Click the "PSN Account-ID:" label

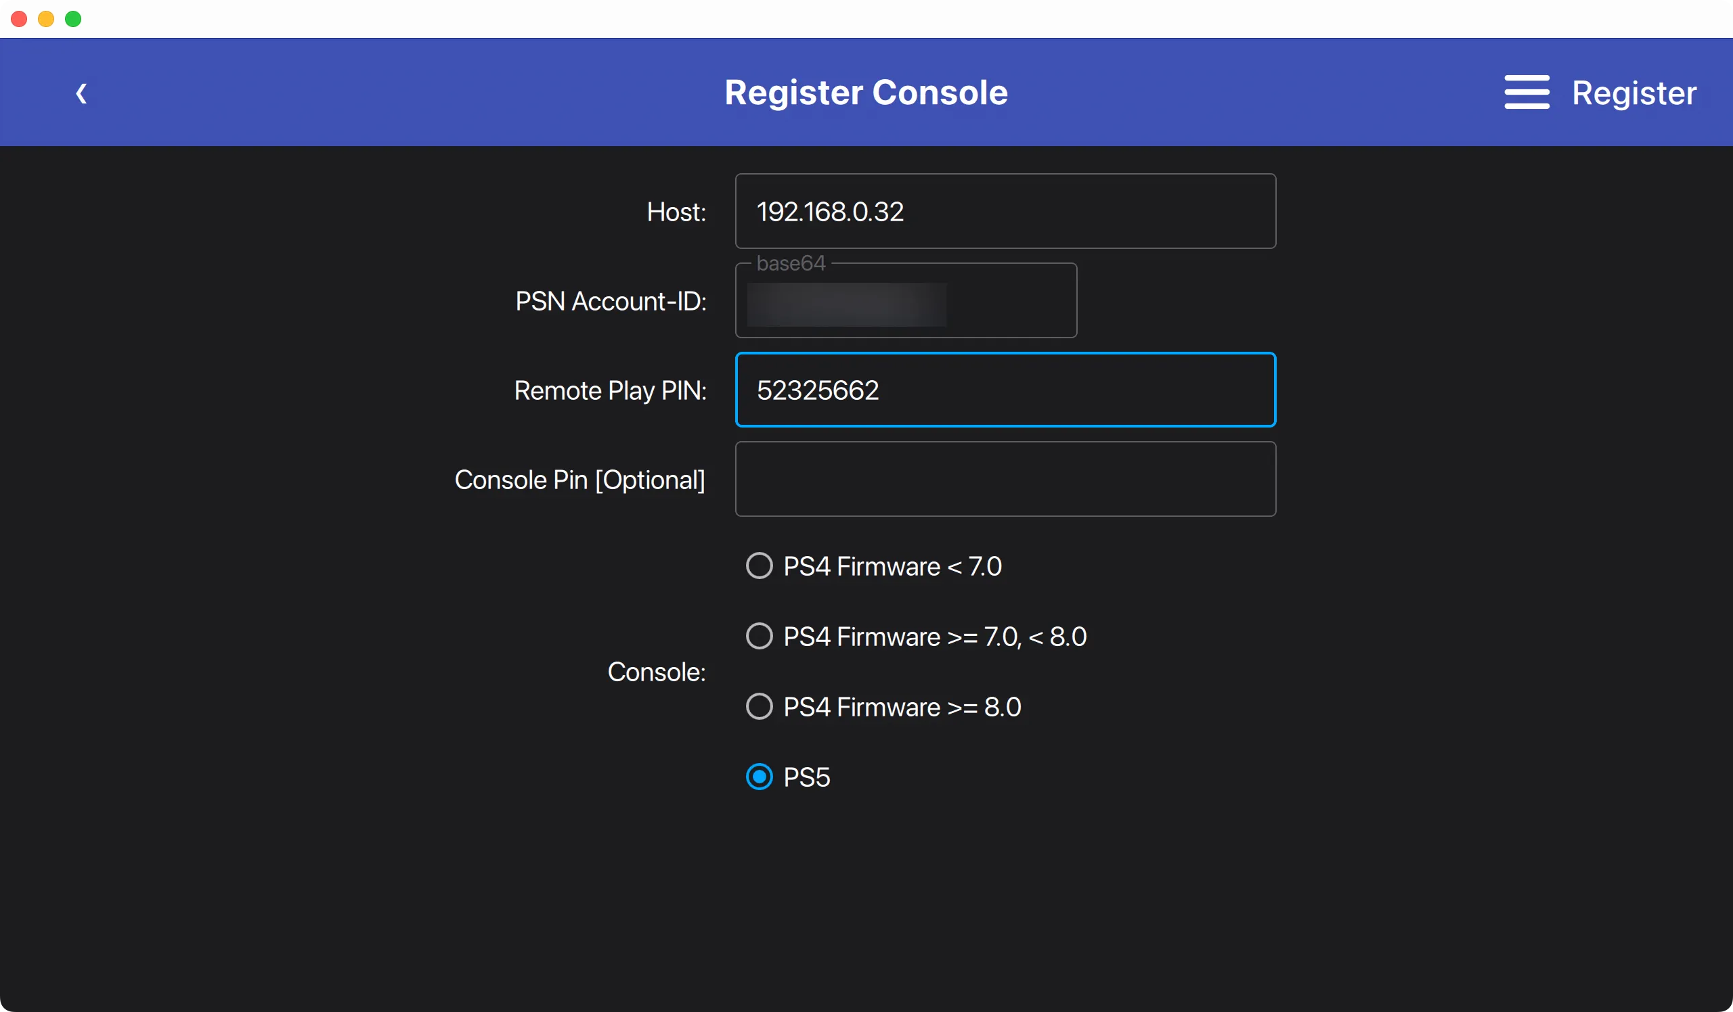(x=611, y=301)
